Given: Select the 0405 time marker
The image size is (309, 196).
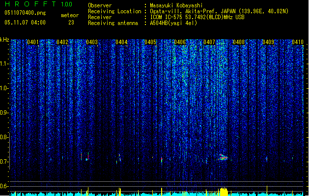Looking at the screenshot, I should click(x=150, y=42).
